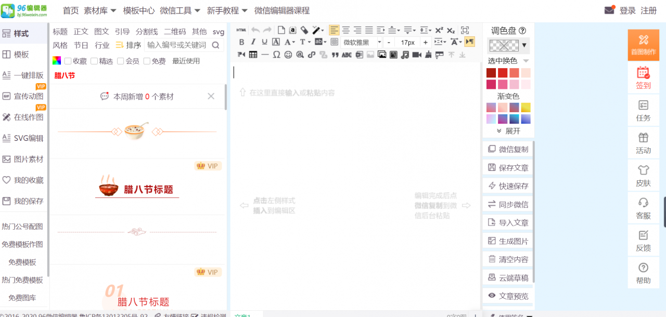Switch to the 分割线 style category
The height and width of the screenshot is (317, 666).
pos(147,32)
